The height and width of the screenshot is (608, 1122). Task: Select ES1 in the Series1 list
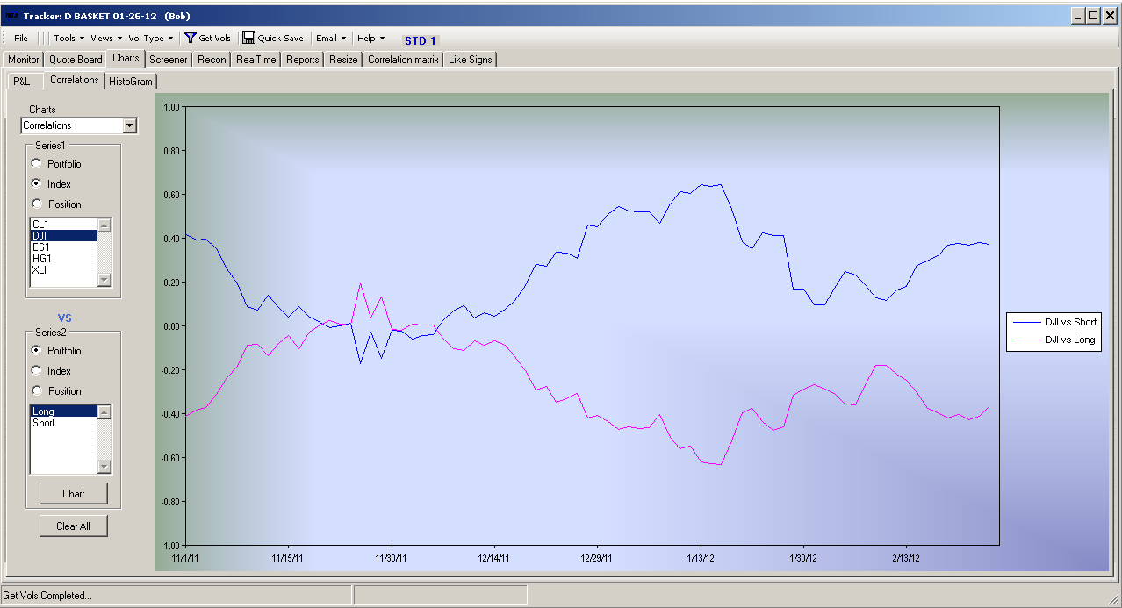pyautogui.click(x=63, y=247)
